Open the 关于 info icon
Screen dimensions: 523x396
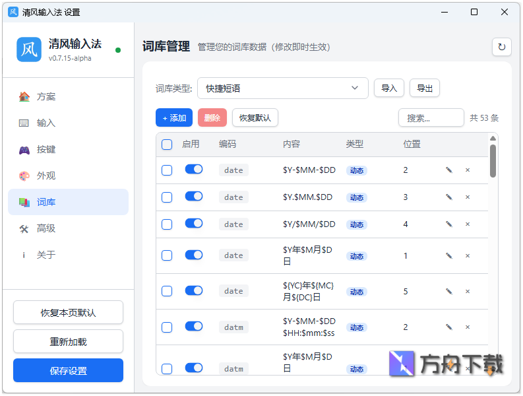click(24, 255)
